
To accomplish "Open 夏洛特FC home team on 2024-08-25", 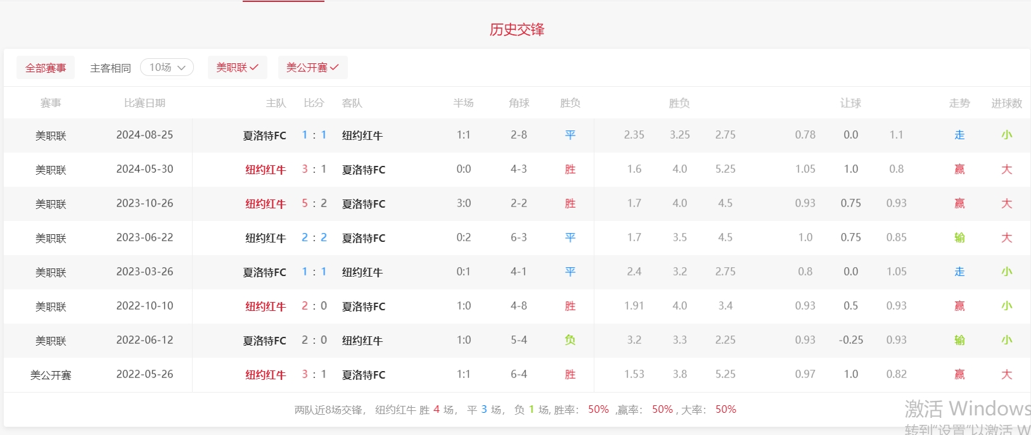I will [x=264, y=136].
